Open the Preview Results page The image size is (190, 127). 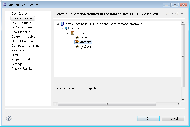tap(22, 69)
